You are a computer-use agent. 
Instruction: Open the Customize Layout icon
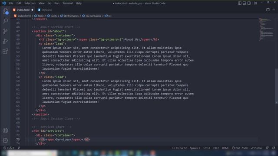[x=255, y=3]
